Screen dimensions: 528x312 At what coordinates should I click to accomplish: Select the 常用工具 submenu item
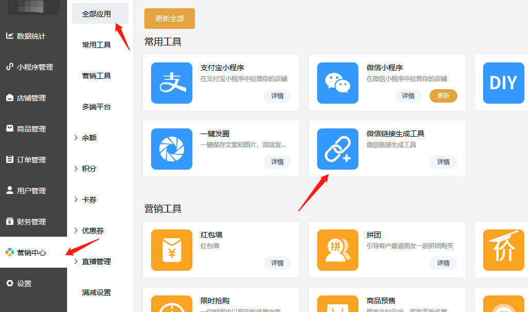(96, 45)
